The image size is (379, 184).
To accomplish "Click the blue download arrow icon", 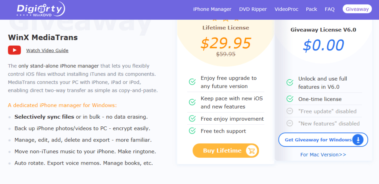I will click(x=358, y=140).
